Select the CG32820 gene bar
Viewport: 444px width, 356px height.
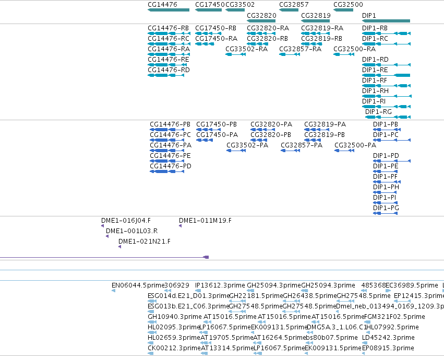(x=261, y=21)
